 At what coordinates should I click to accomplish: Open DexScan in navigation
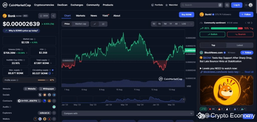click(x=62, y=5)
